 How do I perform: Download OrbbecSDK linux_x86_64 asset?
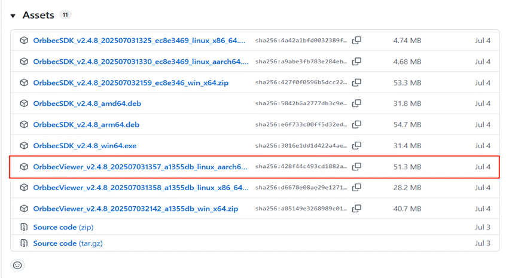(139, 41)
